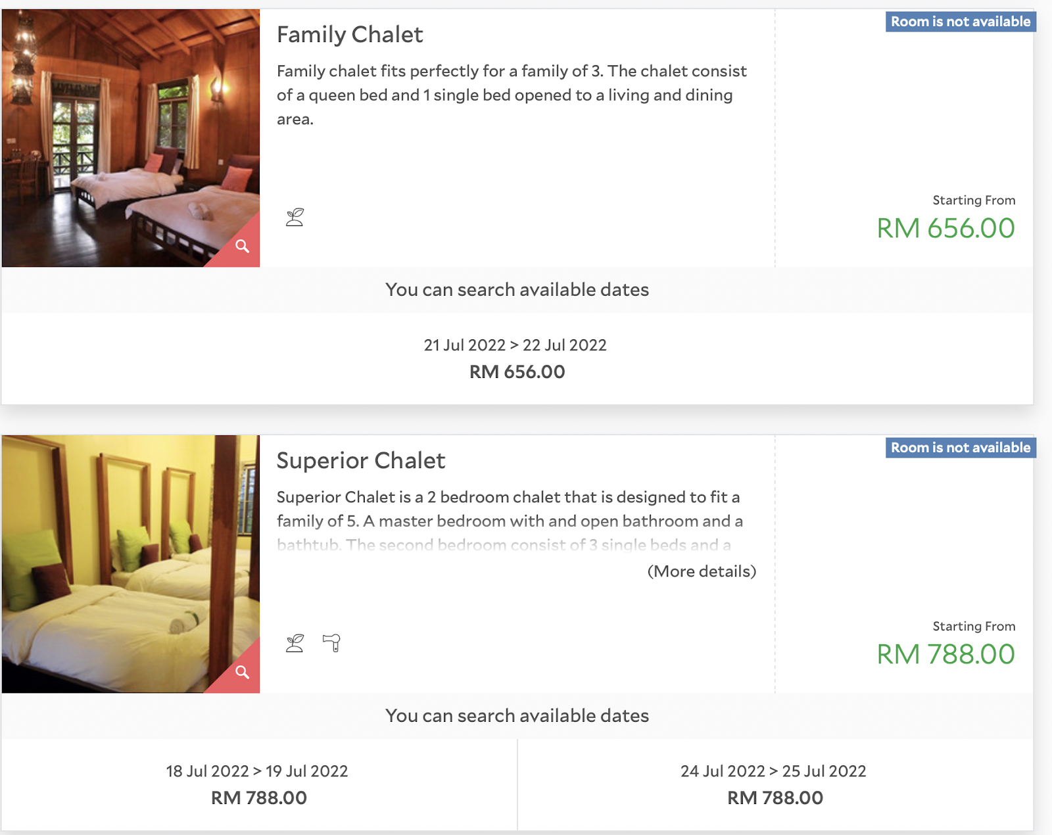Click the Superior Chalet heading

click(361, 461)
